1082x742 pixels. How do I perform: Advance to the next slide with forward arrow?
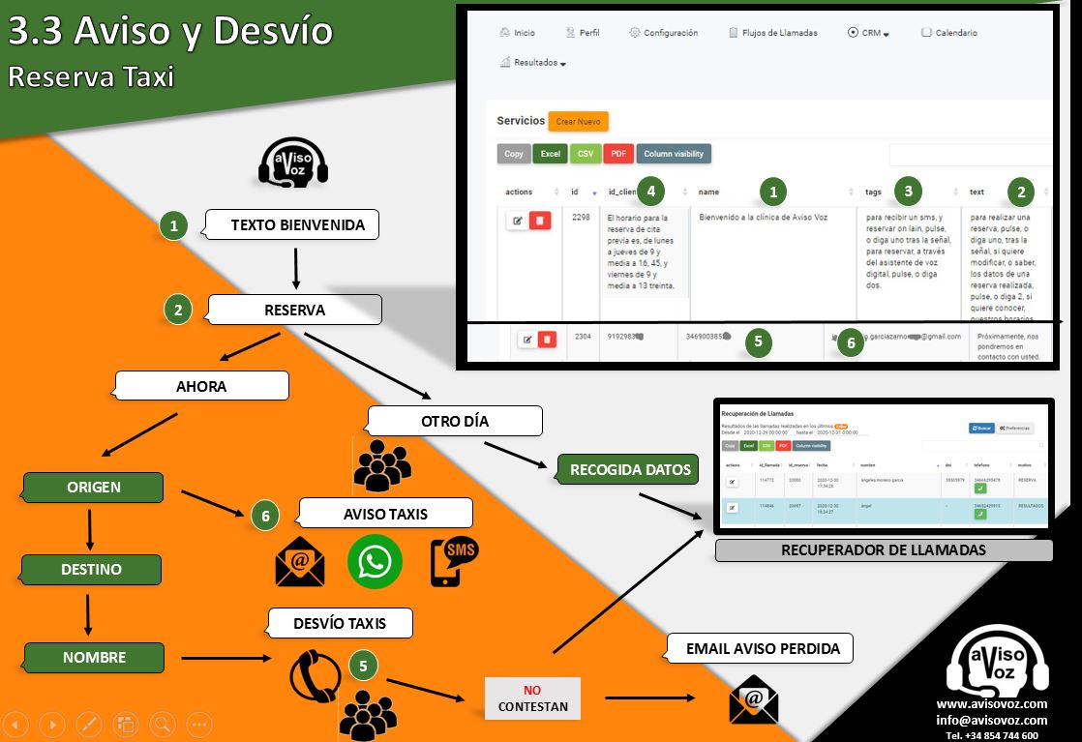click(52, 723)
